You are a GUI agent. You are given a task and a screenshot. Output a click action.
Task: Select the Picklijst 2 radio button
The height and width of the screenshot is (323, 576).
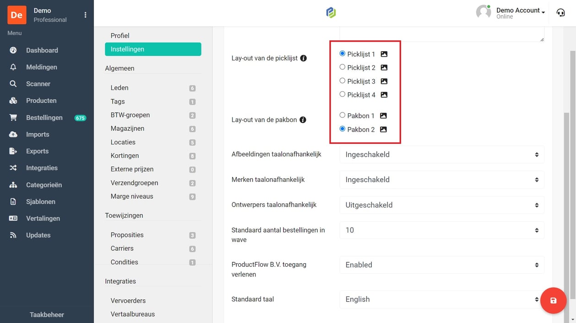point(342,67)
